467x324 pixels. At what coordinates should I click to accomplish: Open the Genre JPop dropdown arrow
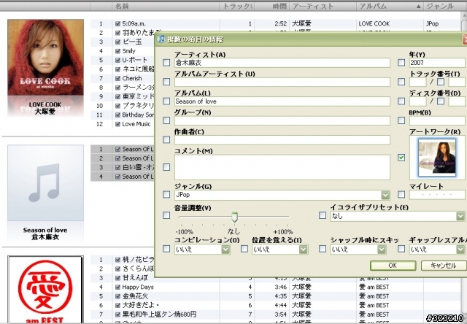click(x=385, y=195)
